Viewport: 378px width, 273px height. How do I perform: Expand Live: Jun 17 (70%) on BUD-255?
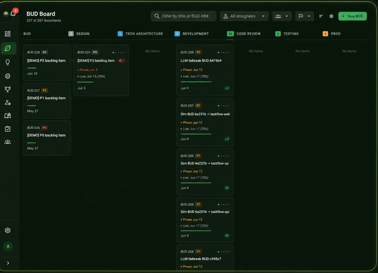[x=194, y=226]
